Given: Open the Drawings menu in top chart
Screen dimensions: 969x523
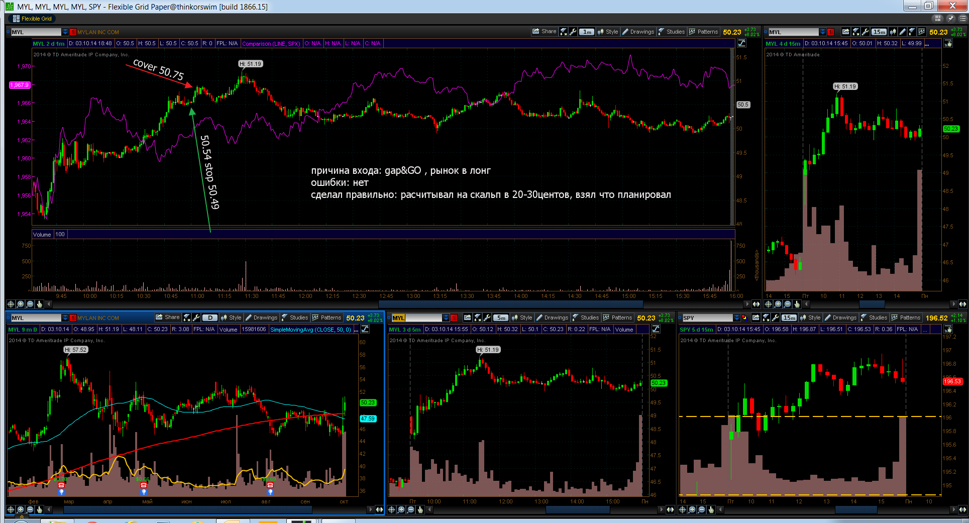Looking at the screenshot, I should [x=638, y=32].
